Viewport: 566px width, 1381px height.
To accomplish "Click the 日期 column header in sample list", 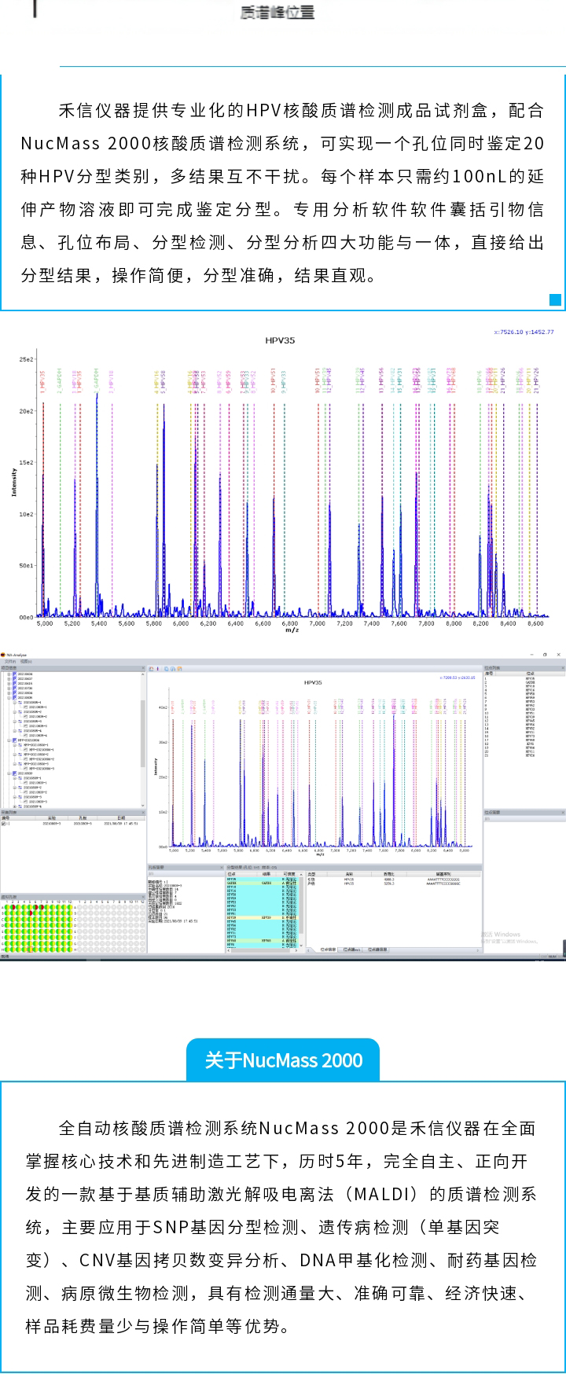I will (121, 818).
